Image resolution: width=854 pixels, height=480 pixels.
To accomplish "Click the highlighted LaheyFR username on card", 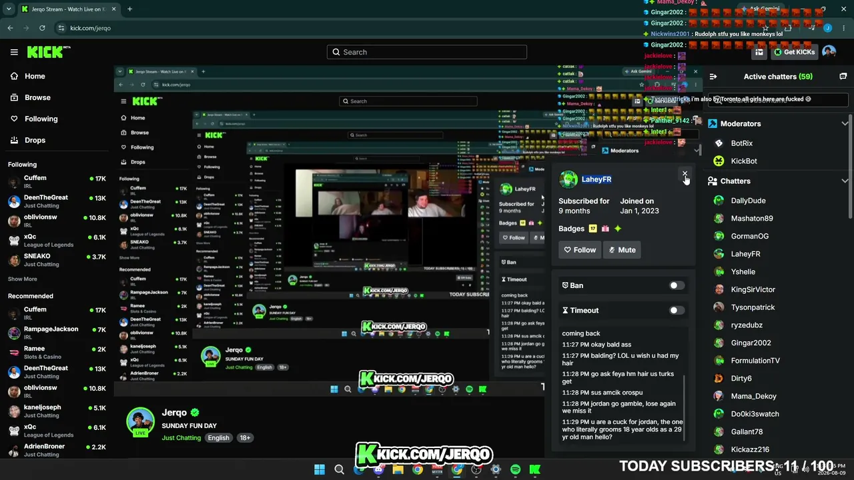I will click(x=596, y=179).
